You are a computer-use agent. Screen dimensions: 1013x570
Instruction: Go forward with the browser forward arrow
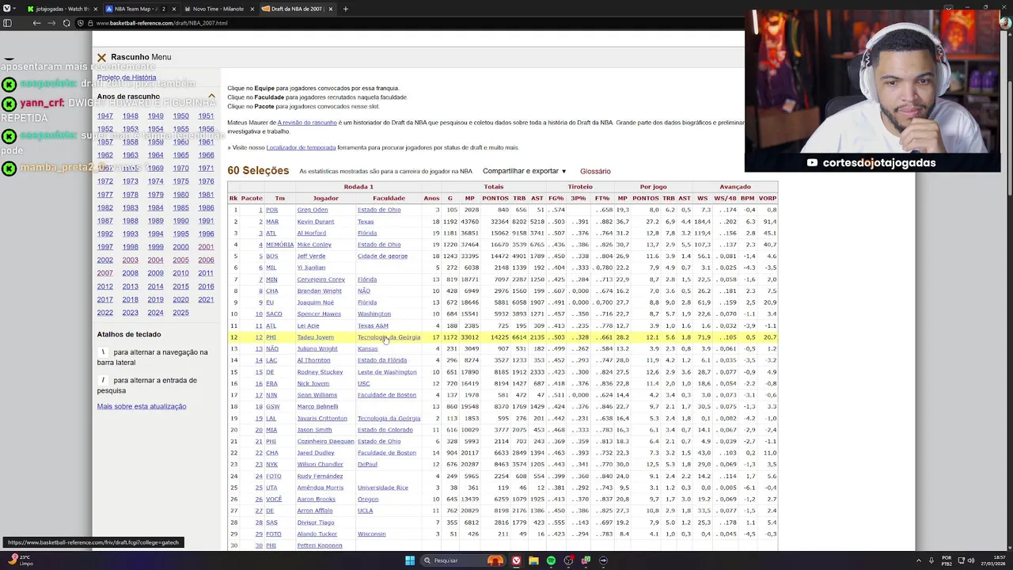(51, 23)
